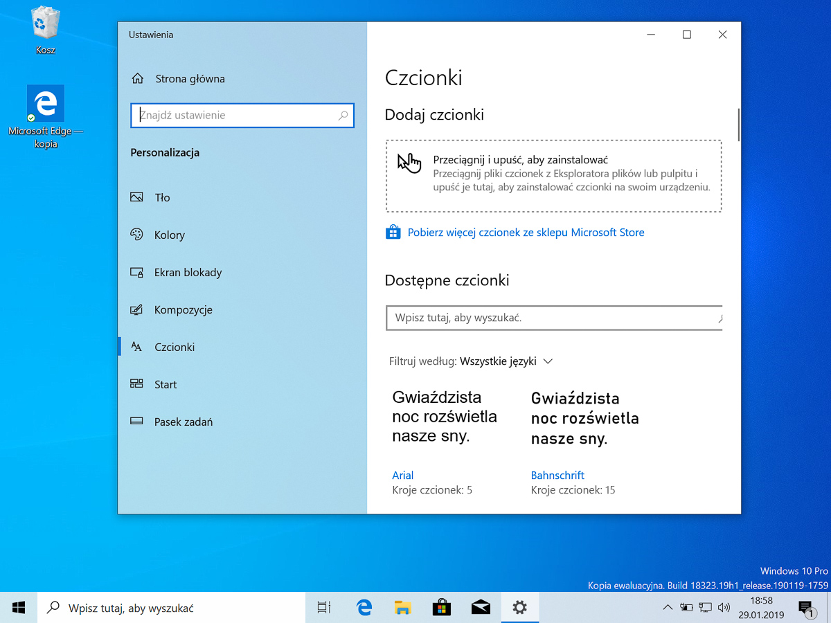Focus the Znajdź ustawienie search field

tap(242, 116)
